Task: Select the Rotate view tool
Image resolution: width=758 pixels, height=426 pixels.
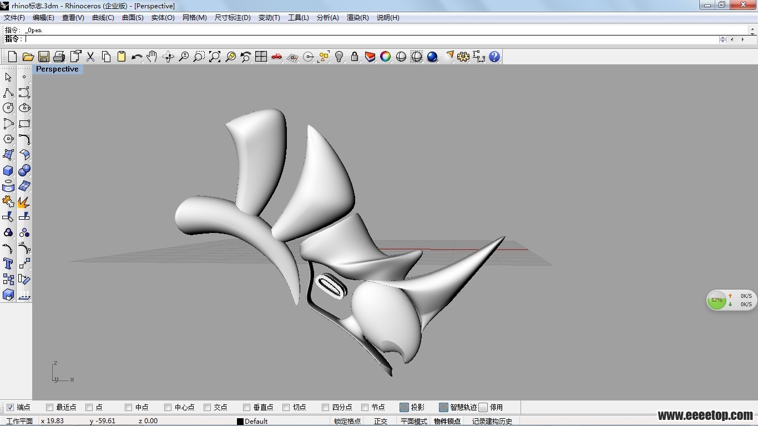Action: (x=168, y=57)
